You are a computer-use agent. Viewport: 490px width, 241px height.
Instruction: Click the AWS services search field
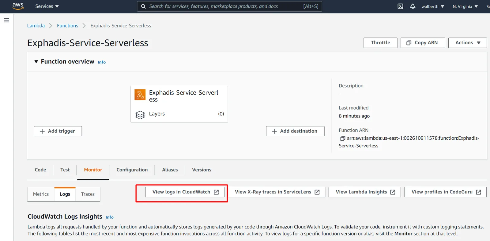pyautogui.click(x=229, y=6)
